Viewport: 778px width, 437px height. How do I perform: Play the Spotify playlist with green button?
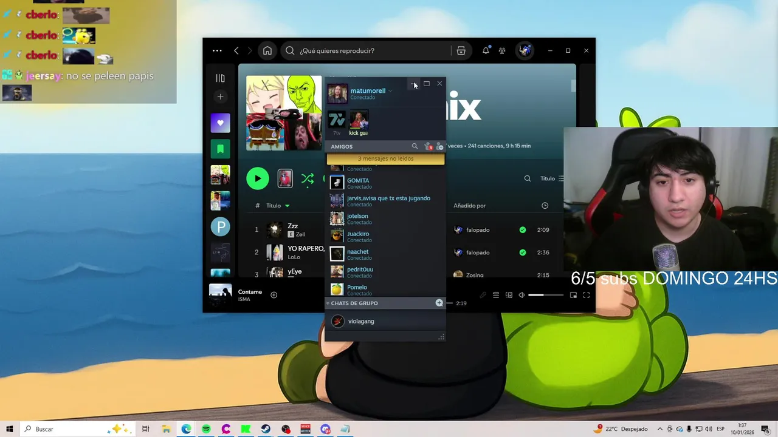[x=258, y=178]
